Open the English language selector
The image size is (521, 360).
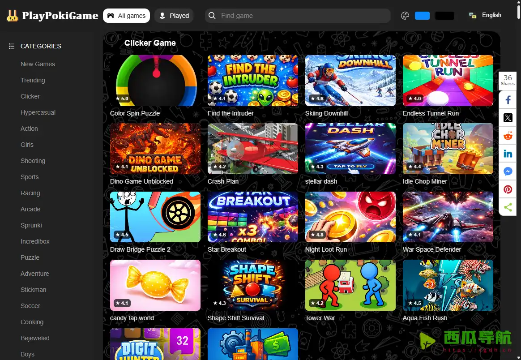point(485,15)
